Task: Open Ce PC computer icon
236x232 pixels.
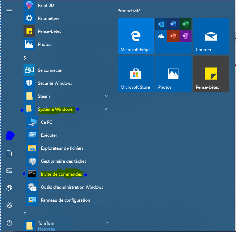Action: [x=32, y=122]
